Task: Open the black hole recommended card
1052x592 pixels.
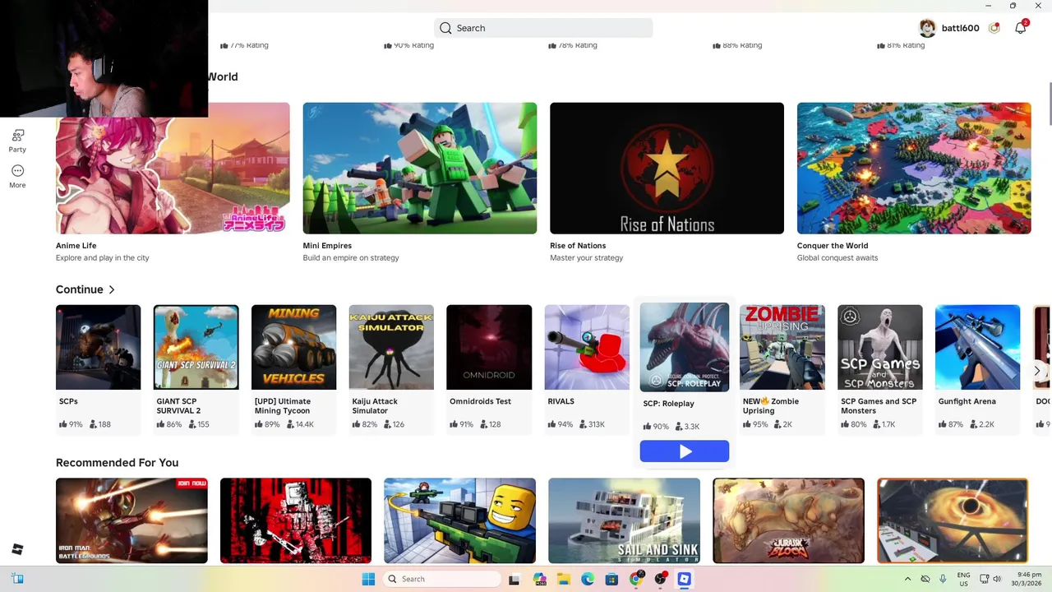Action: [x=953, y=520]
